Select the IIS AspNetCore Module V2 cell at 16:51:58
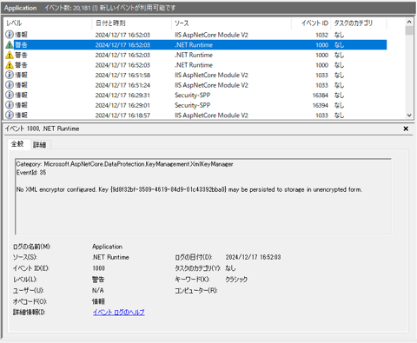Image resolution: width=417 pixels, height=343 pixels. coord(211,75)
